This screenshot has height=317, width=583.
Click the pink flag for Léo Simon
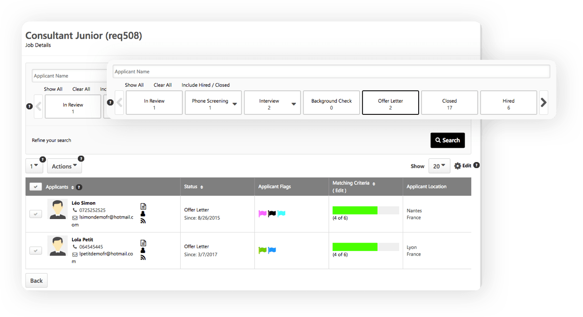(x=262, y=214)
